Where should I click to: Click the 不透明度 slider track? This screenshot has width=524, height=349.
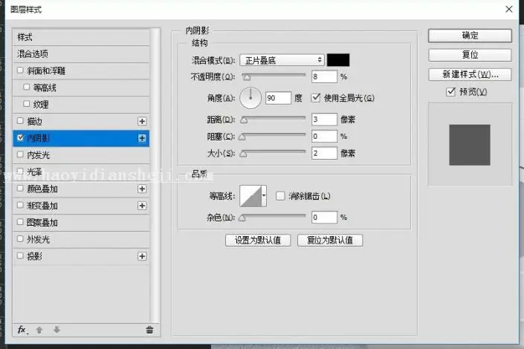(274, 75)
